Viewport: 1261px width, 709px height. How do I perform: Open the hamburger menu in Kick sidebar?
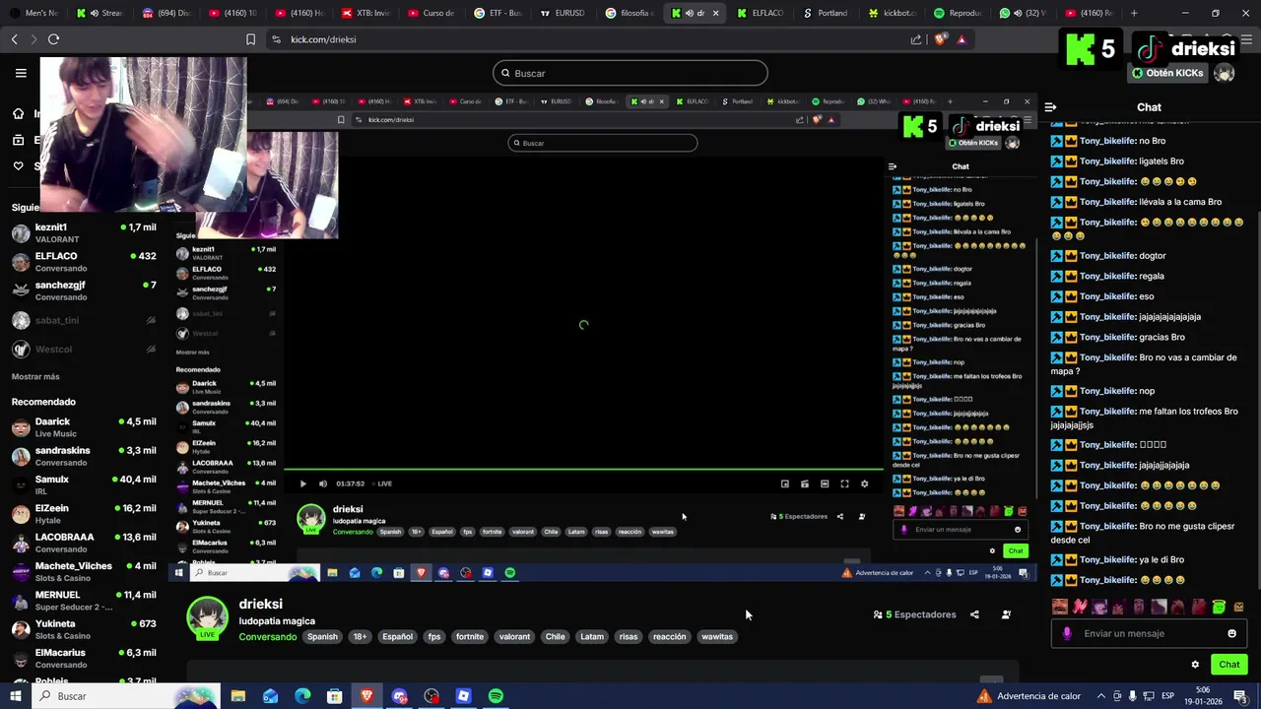[x=21, y=72]
